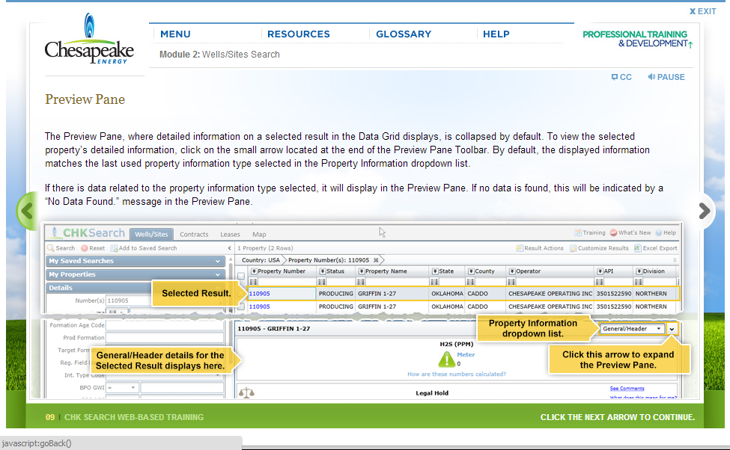Click the CHKSearch logo in the embedded app
The image size is (730, 450).
point(88,232)
